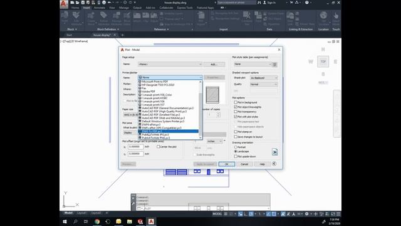Toggle Plot with plot styles checkbox
The height and width of the screenshot is (226, 401).
click(236, 117)
